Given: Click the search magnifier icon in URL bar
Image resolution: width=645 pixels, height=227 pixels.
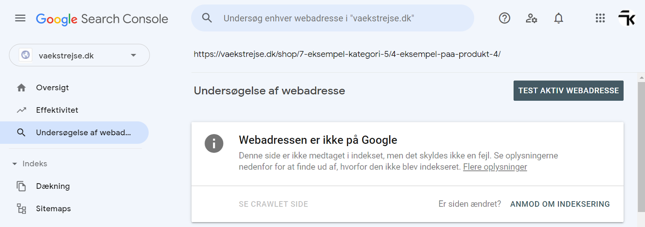Looking at the screenshot, I should 207,18.
